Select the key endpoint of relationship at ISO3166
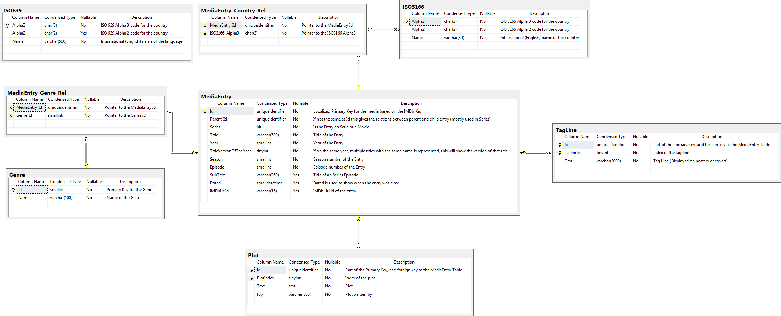The height and width of the screenshot is (316, 781). (x=396, y=30)
